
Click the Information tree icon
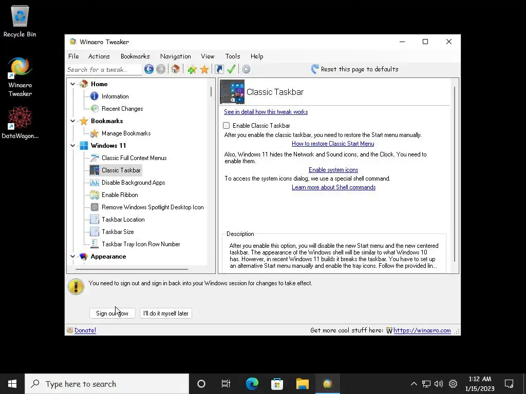(95, 96)
